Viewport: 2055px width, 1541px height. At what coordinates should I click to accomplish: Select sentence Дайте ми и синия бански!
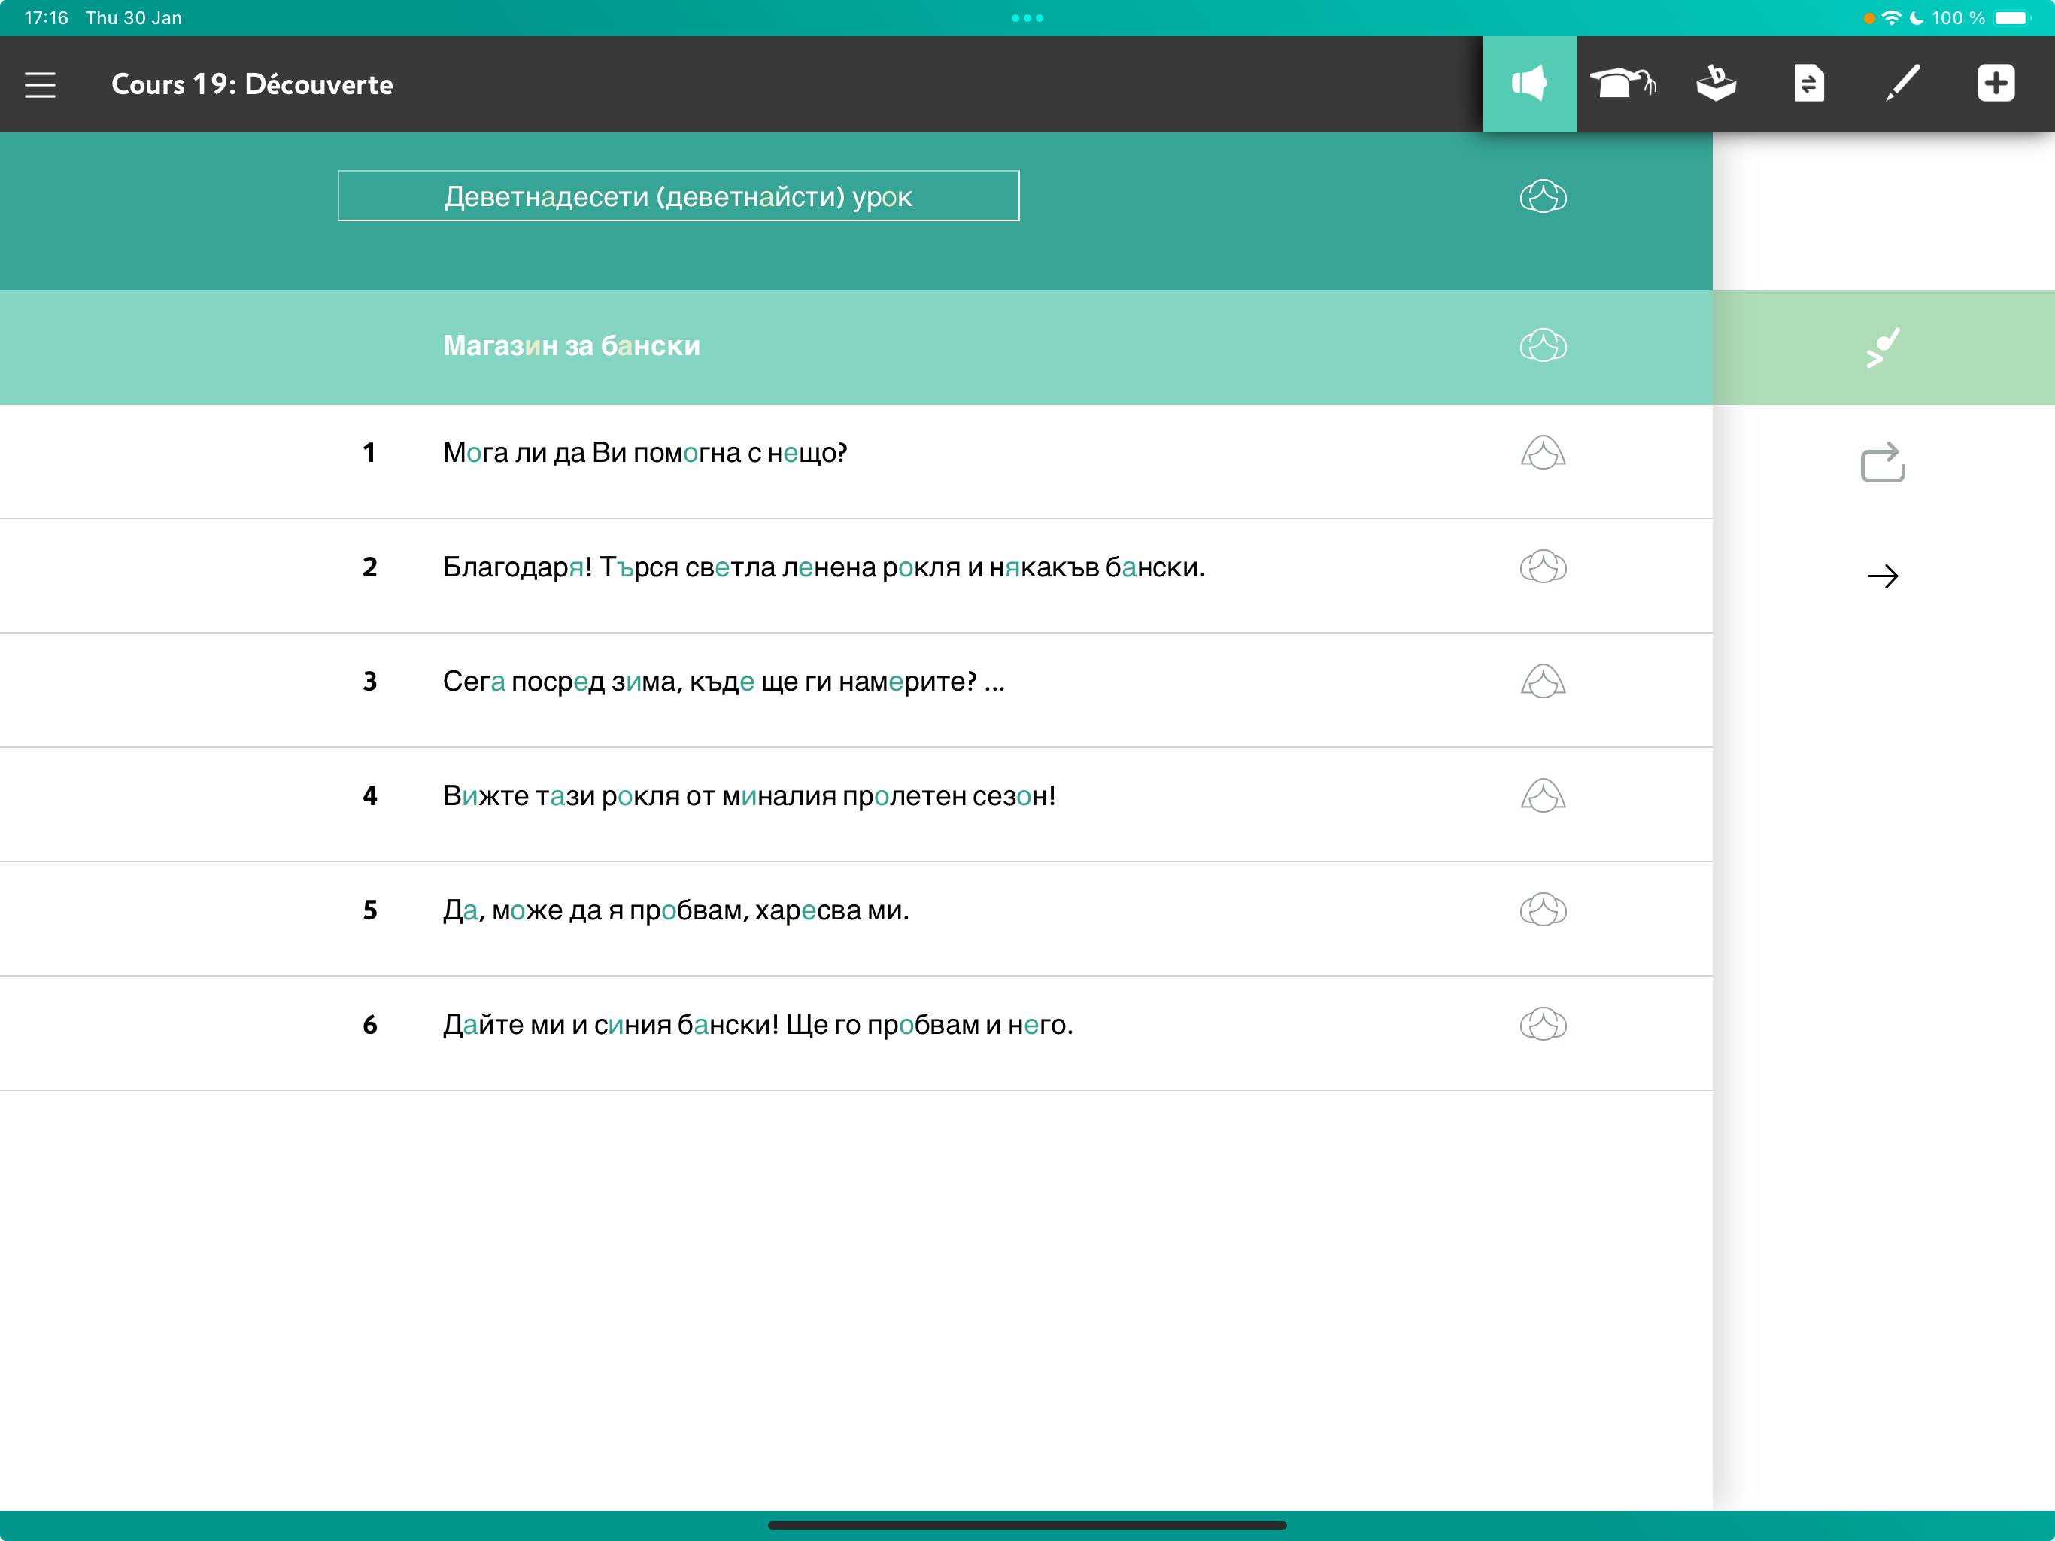click(x=758, y=1024)
